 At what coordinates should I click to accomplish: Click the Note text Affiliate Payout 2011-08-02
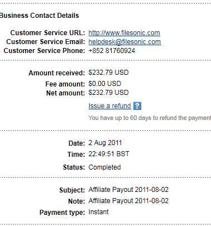point(128,201)
